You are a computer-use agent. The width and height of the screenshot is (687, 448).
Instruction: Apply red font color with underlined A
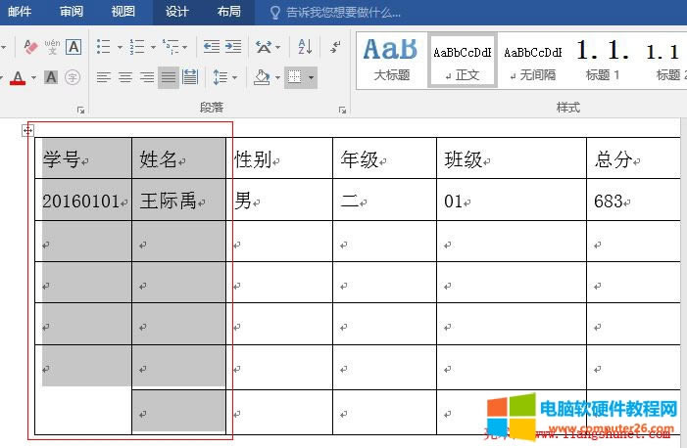[x=18, y=78]
